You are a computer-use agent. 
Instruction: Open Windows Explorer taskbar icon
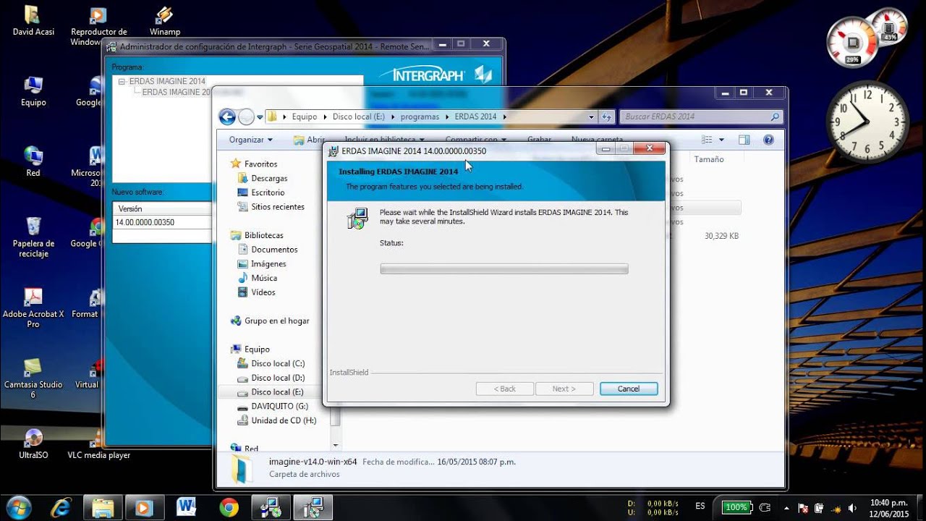click(103, 507)
